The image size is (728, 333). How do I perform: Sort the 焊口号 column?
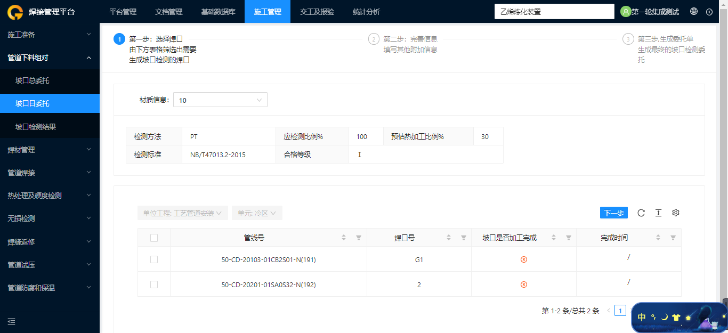click(449, 238)
